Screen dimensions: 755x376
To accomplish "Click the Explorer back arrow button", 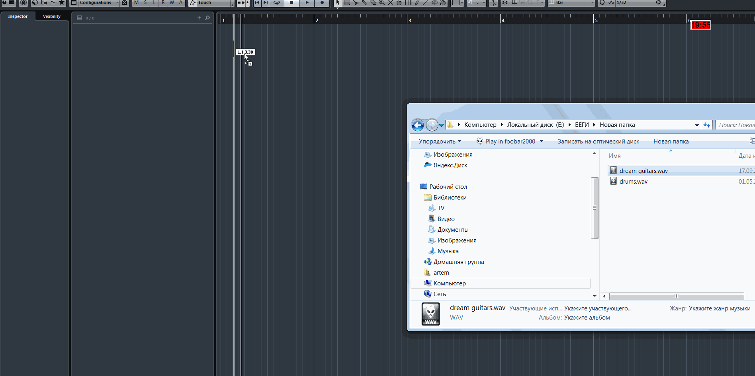I will click(418, 125).
